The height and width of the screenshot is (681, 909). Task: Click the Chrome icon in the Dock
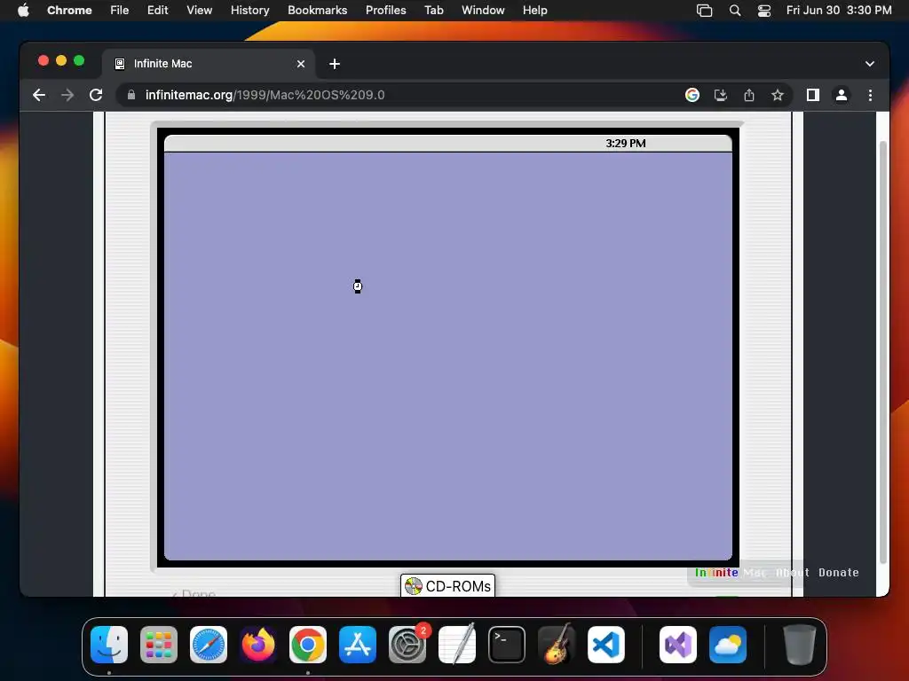tap(308, 645)
